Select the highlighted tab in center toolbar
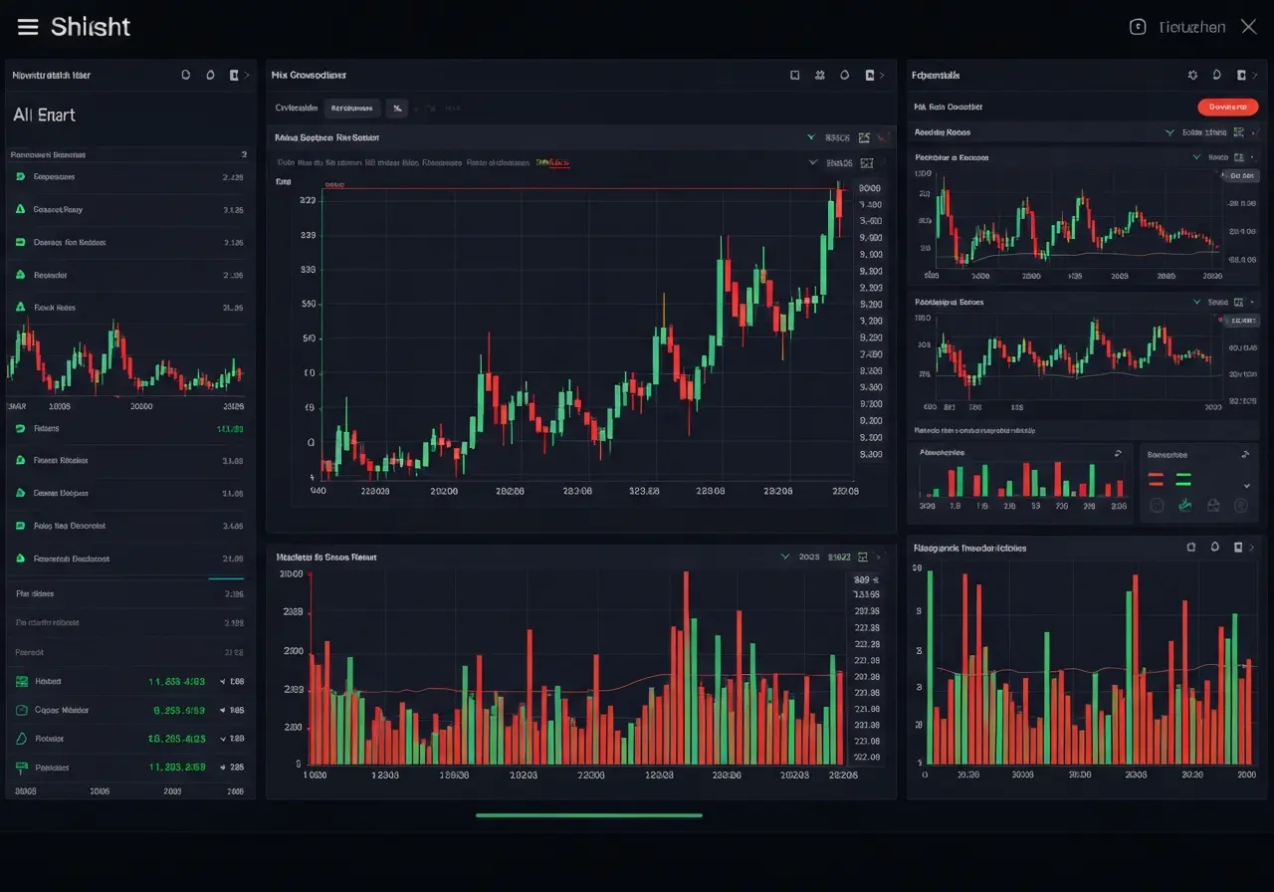The image size is (1274, 892). (x=352, y=108)
